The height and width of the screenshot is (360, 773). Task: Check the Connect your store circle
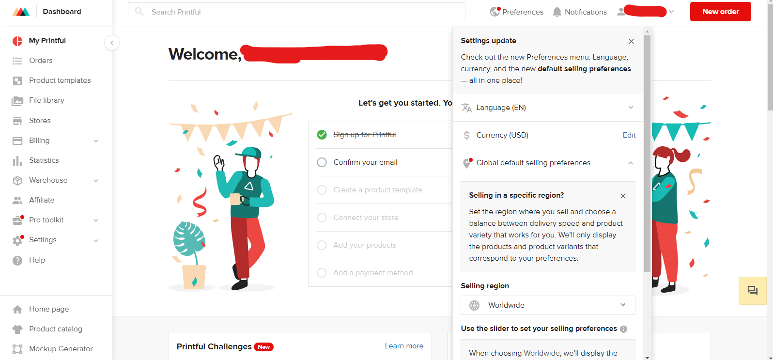click(x=322, y=218)
